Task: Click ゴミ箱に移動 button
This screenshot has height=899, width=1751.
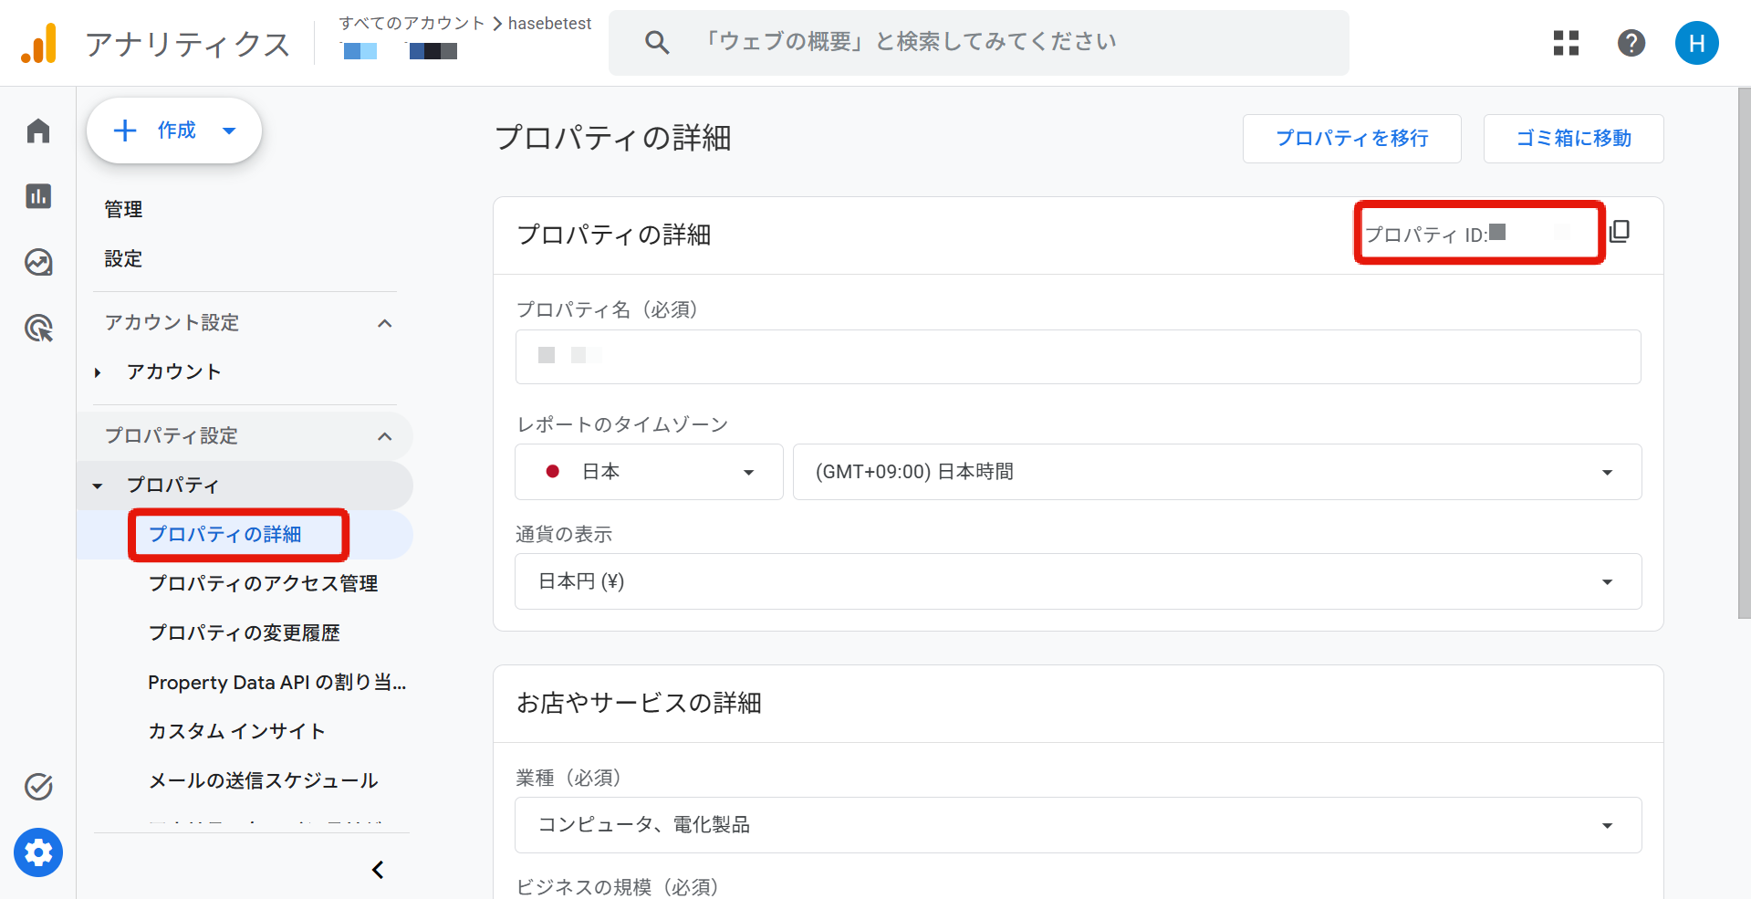Action: [x=1574, y=139]
